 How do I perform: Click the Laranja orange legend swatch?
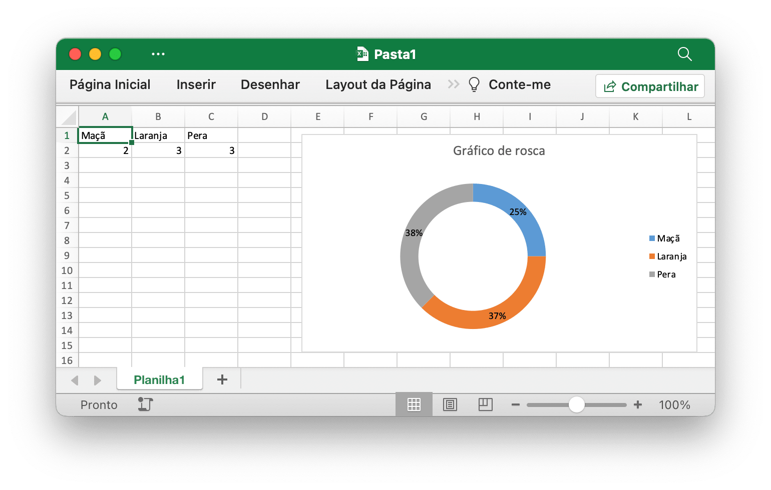pos(652,256)
